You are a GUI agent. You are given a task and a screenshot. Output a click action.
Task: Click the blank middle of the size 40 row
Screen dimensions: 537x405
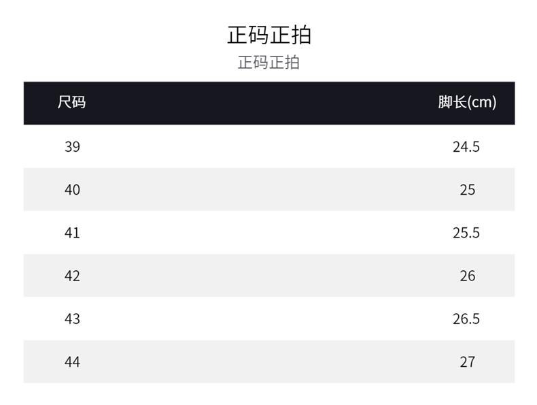tap(268, 189)
